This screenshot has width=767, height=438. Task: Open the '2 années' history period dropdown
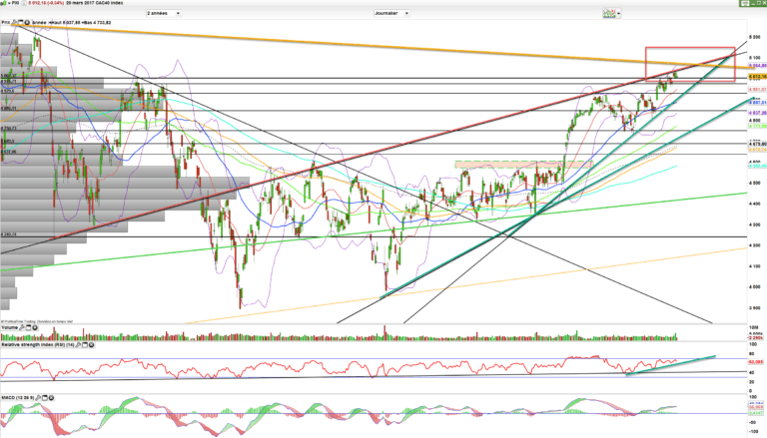[165, 15]
